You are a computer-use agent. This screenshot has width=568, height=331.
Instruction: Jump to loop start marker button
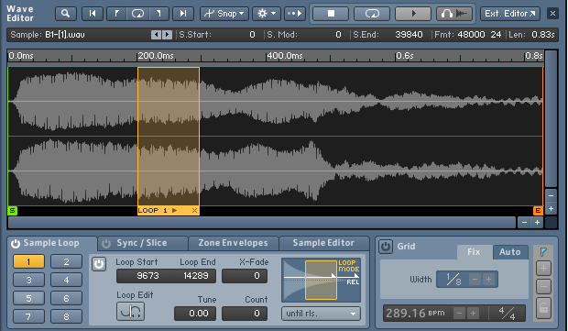[116, 14]
